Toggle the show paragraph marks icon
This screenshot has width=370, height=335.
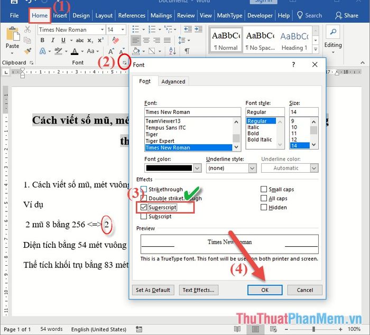[x=187, y=51]
